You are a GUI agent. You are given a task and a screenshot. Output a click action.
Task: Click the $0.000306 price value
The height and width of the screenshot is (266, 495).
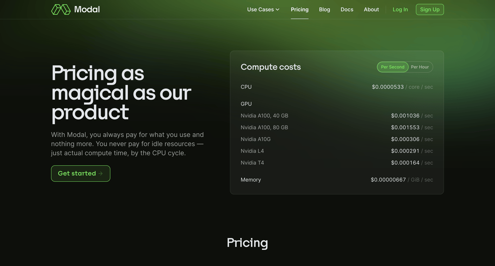pos(405,139)
